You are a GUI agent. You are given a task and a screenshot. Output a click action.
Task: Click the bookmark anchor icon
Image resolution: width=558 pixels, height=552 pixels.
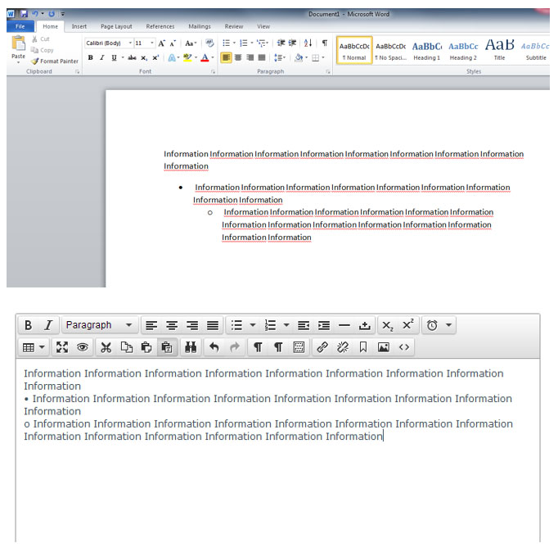(363, 347)
